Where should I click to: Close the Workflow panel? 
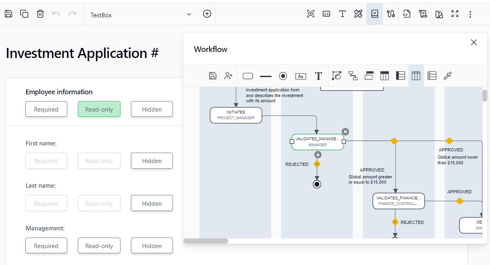474,42
